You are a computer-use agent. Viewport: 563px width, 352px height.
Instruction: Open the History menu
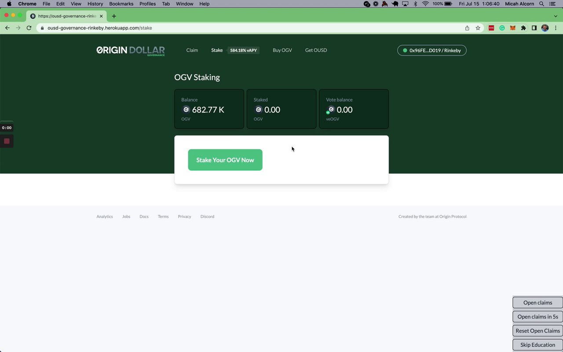coord(95,4)
